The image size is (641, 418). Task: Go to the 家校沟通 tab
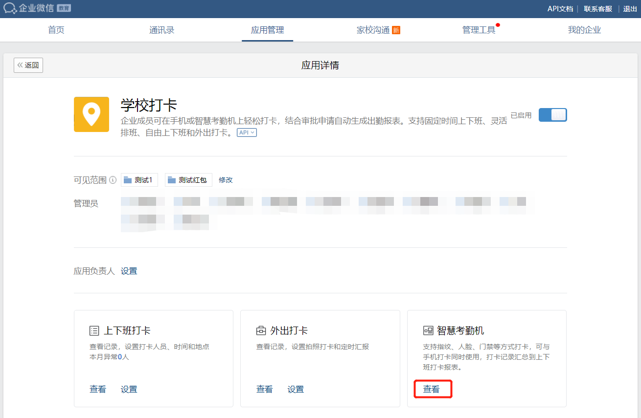tap(373, 30)
